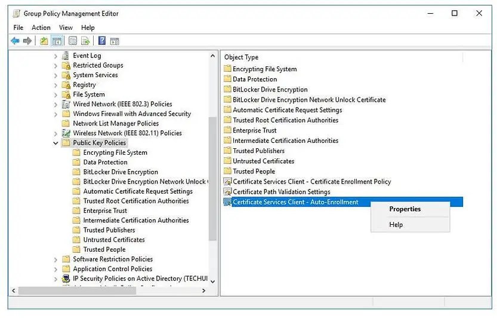Select Untrusted Certificates in the right pane

pyautogui.click(x=263, y=161)
